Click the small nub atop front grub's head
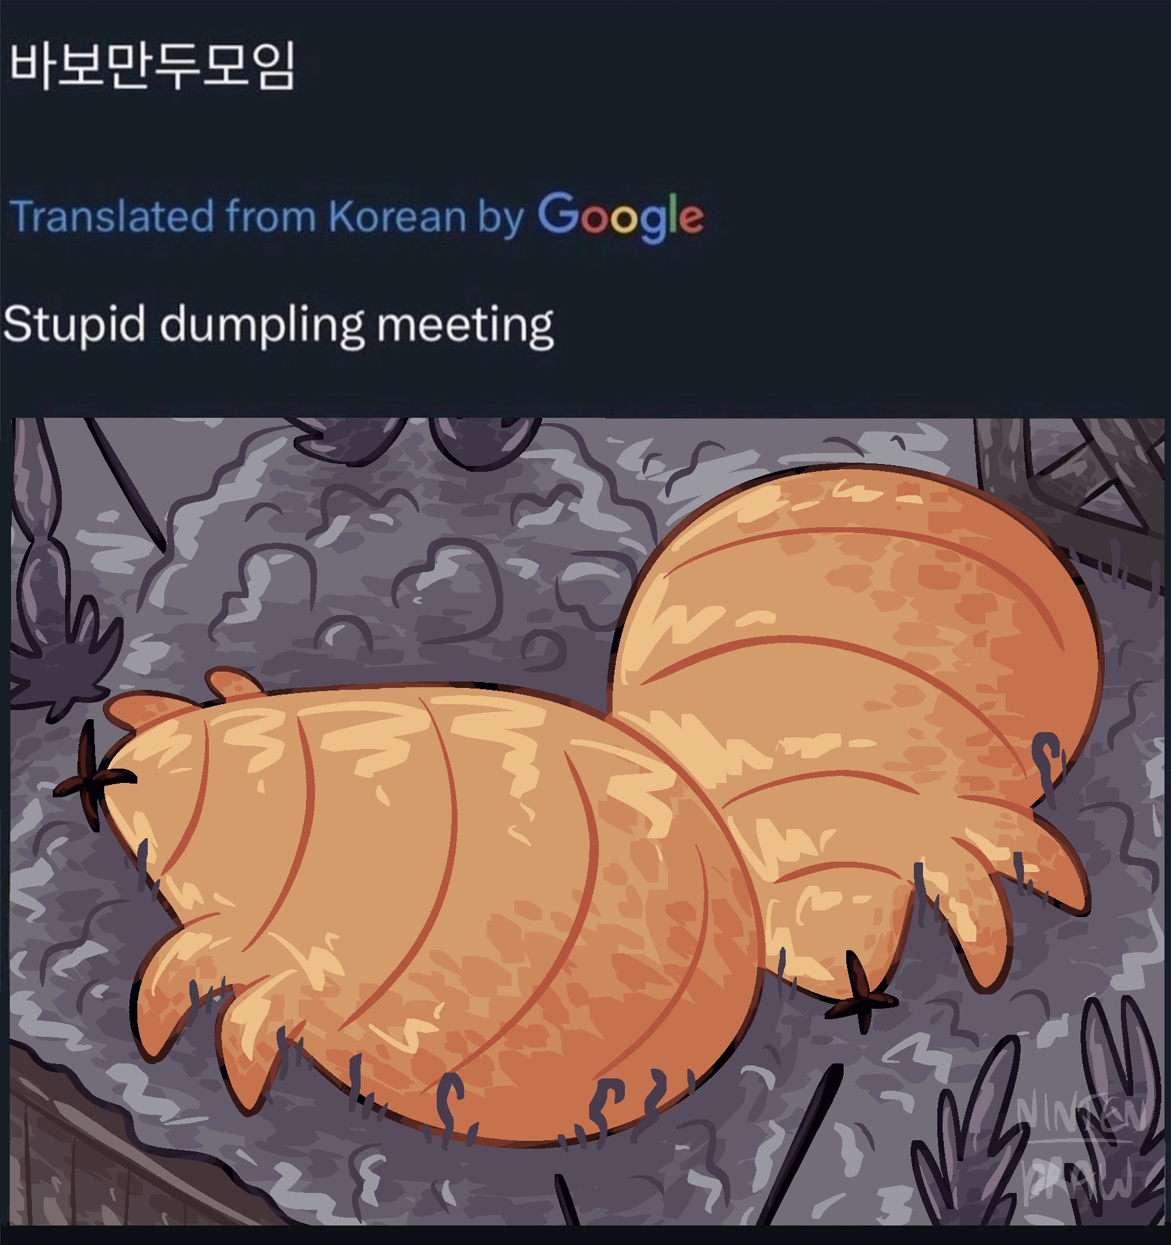The width and height of the screenshot is (1171, 1245). point(232,683)
